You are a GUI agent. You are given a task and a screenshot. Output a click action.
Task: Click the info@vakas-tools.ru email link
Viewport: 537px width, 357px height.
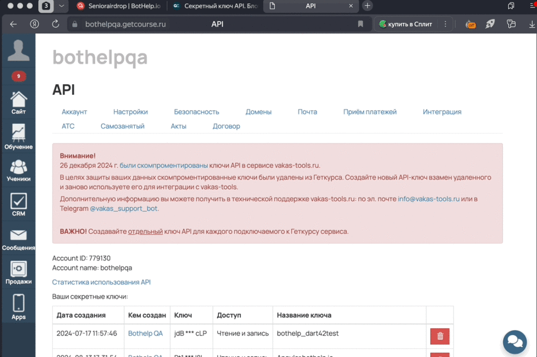[428, 199]
